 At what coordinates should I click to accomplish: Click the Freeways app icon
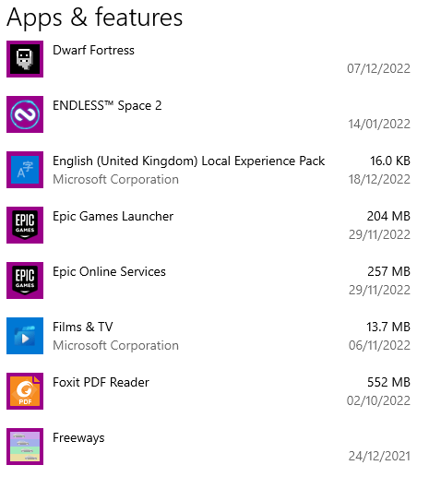pyautogui.click(x=25, y=447)
